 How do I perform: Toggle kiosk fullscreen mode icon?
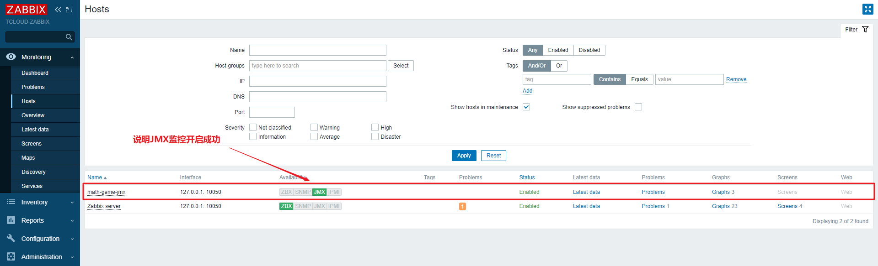(x=867, y=9)
